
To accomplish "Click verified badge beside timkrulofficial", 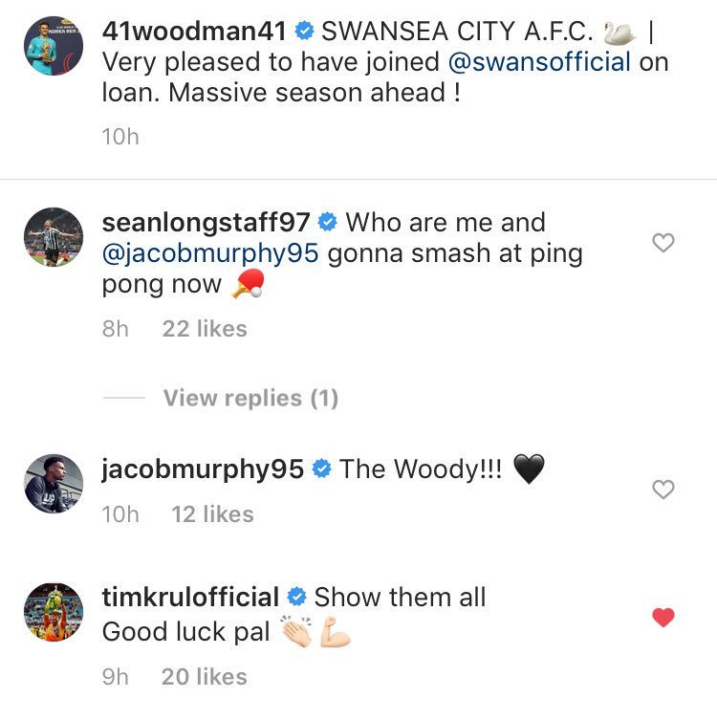I will point(296,597).
